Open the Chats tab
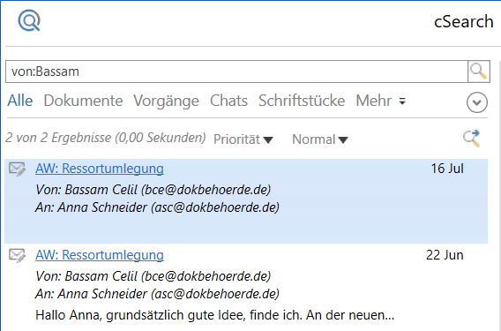This screenshot has height=331, width=501. coord(228,101)
